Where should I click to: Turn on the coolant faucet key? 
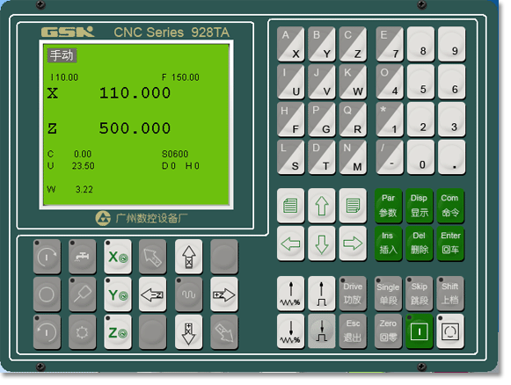coord(83,257)
